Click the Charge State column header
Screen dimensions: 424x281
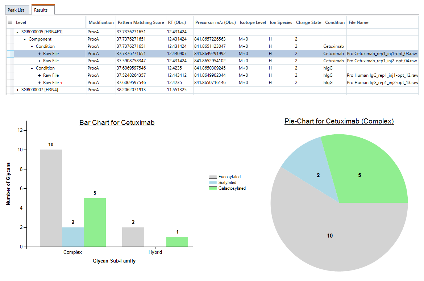(308, 22)
